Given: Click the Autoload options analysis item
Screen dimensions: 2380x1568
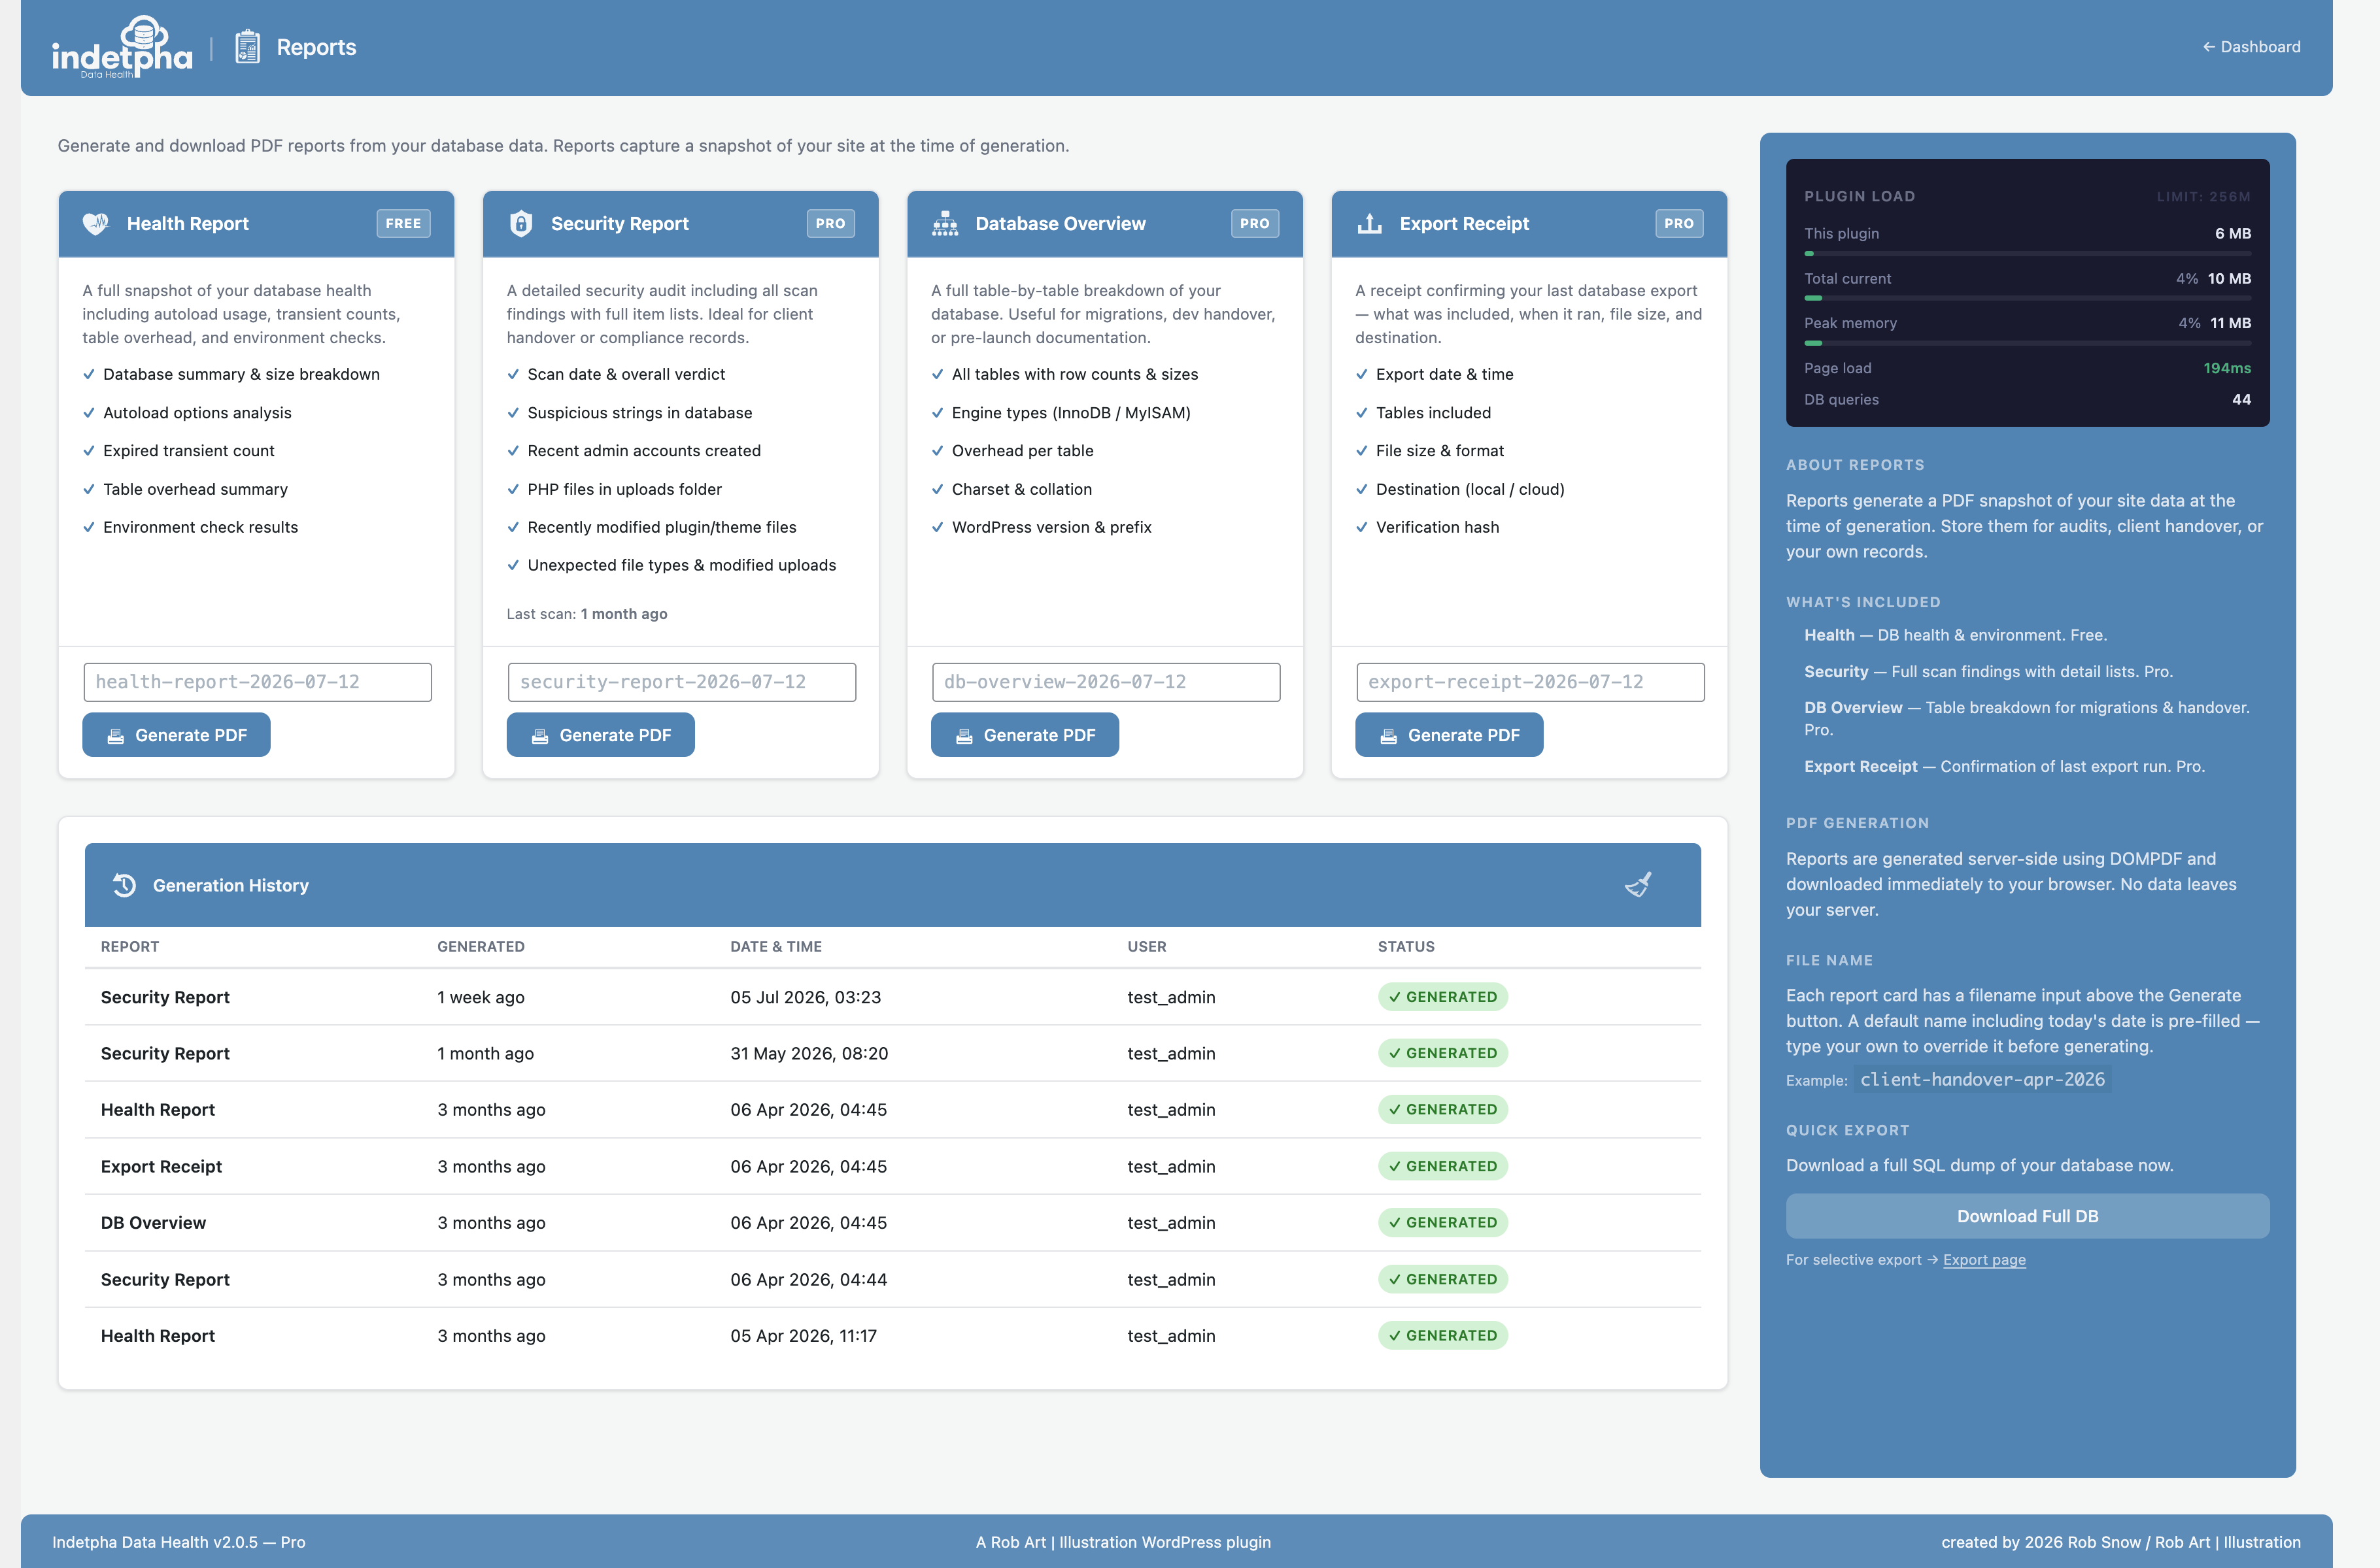Looking at the screenshot, I should 197,413.
